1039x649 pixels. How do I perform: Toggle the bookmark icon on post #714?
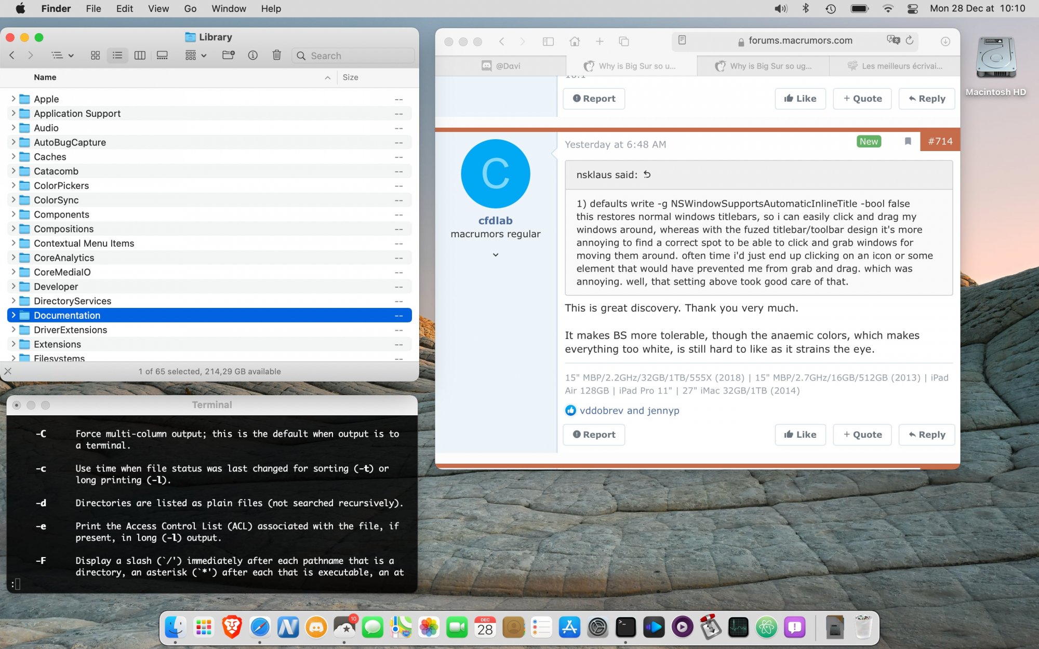(x=908, y=142)
